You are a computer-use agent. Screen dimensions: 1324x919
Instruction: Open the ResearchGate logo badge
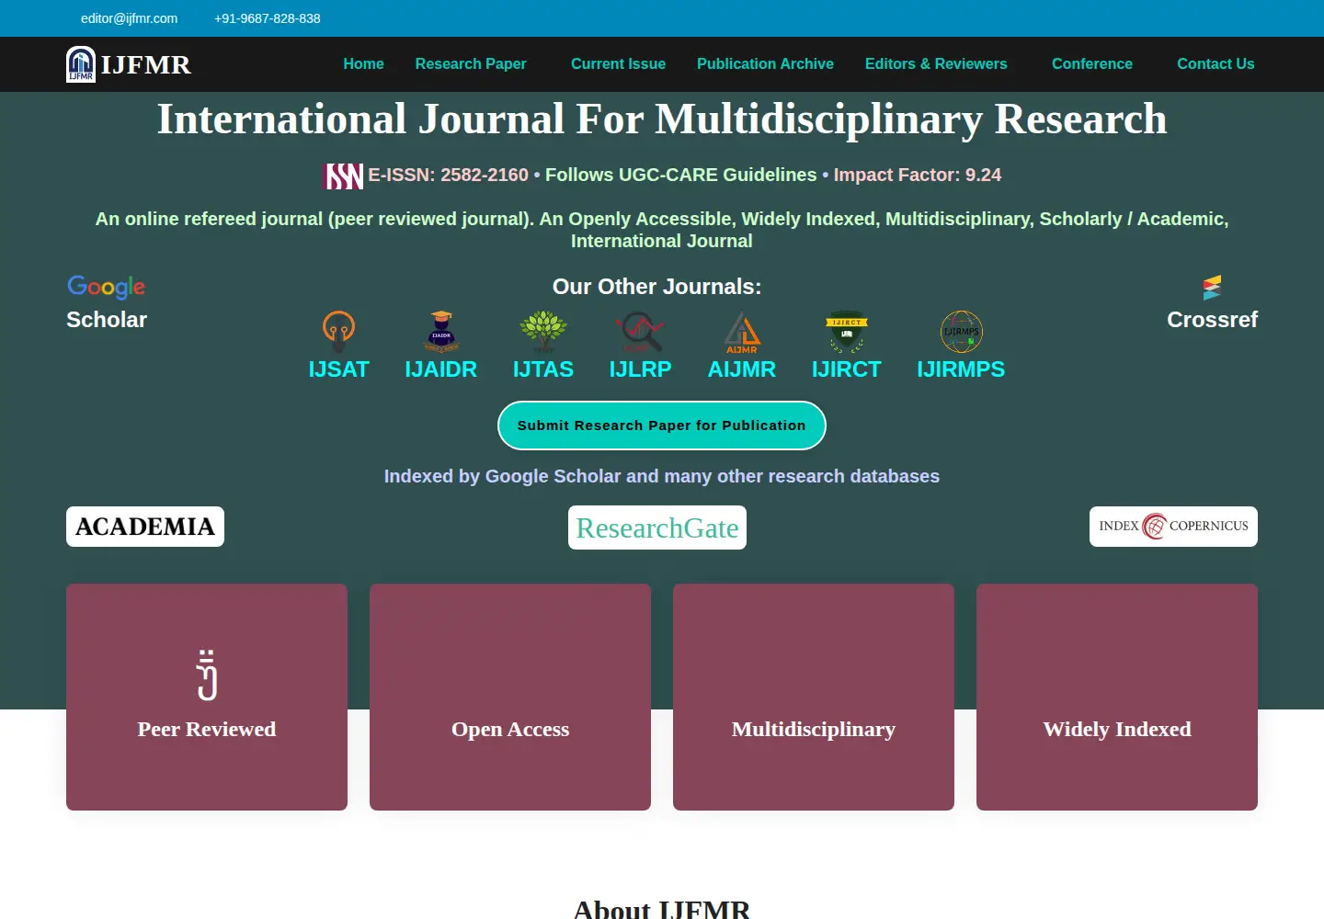click(657, 528)
